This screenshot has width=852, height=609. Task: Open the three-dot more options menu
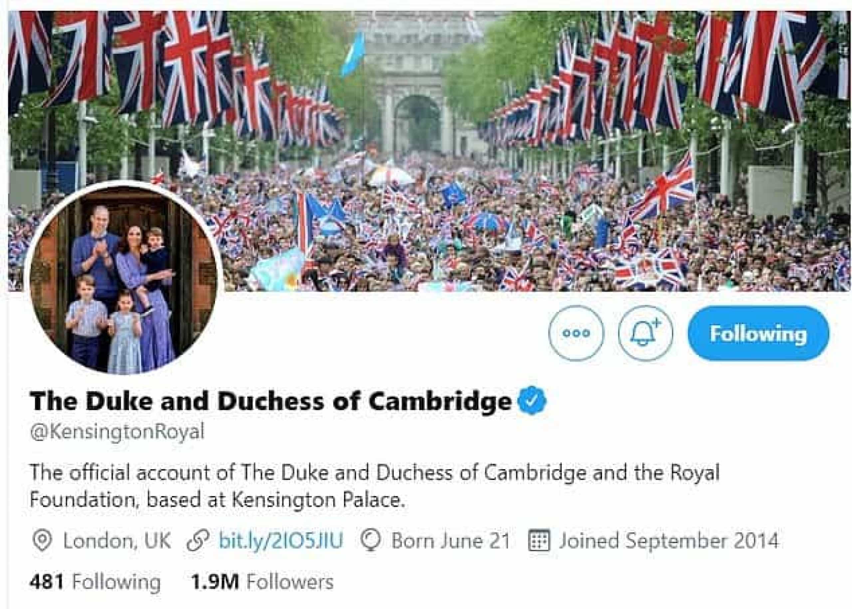click(x=576, y=333)
